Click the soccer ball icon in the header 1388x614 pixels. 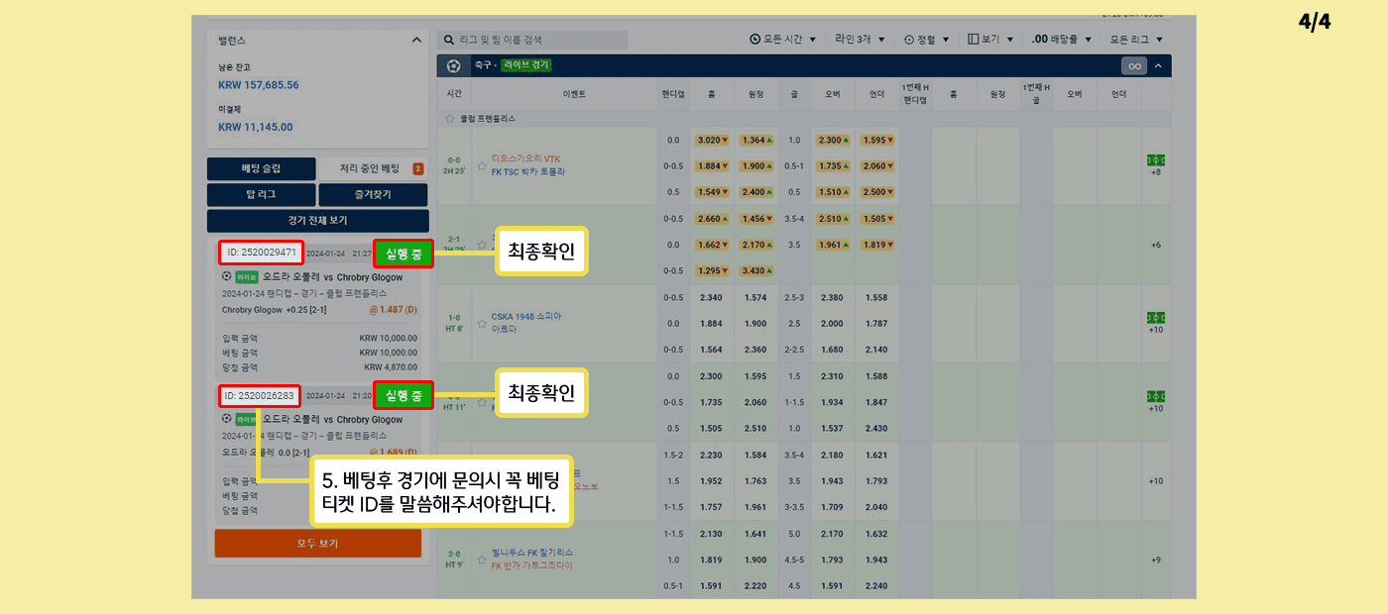tap(454, 65)
